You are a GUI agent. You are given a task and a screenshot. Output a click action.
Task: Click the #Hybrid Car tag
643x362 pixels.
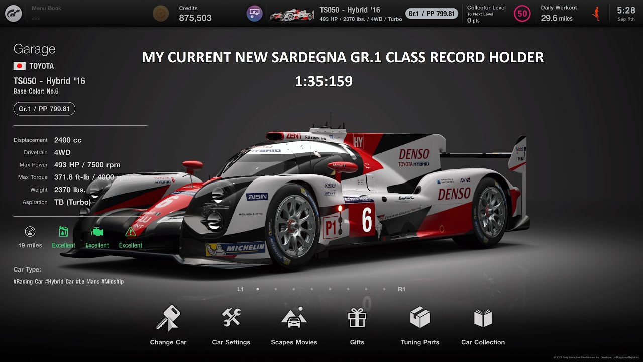pyautogui.click(x=59, y=282)
